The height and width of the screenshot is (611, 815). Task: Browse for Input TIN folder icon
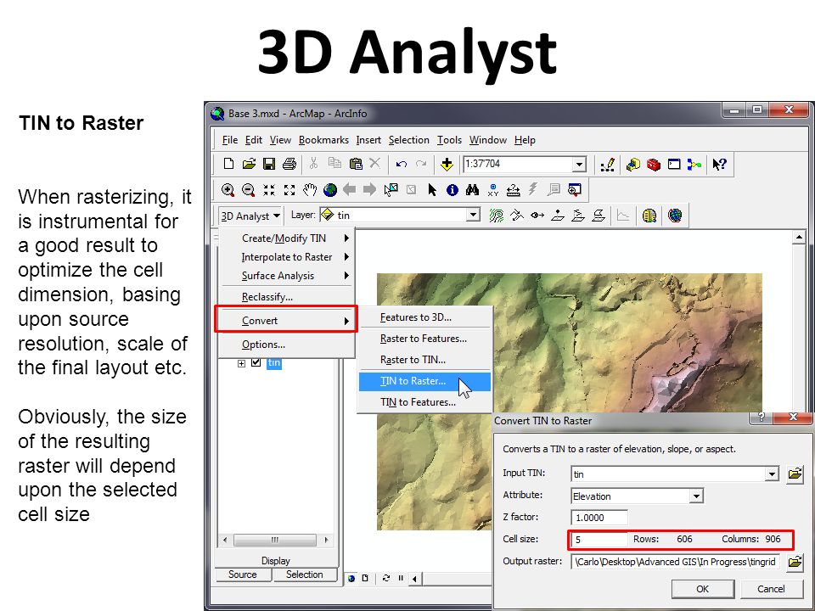tap(795, 474)
